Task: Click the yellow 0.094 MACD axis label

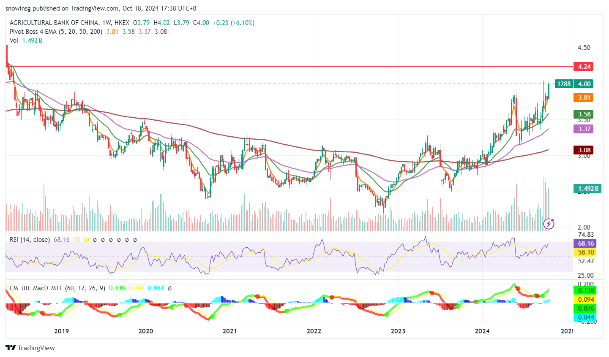Action: 585,300
